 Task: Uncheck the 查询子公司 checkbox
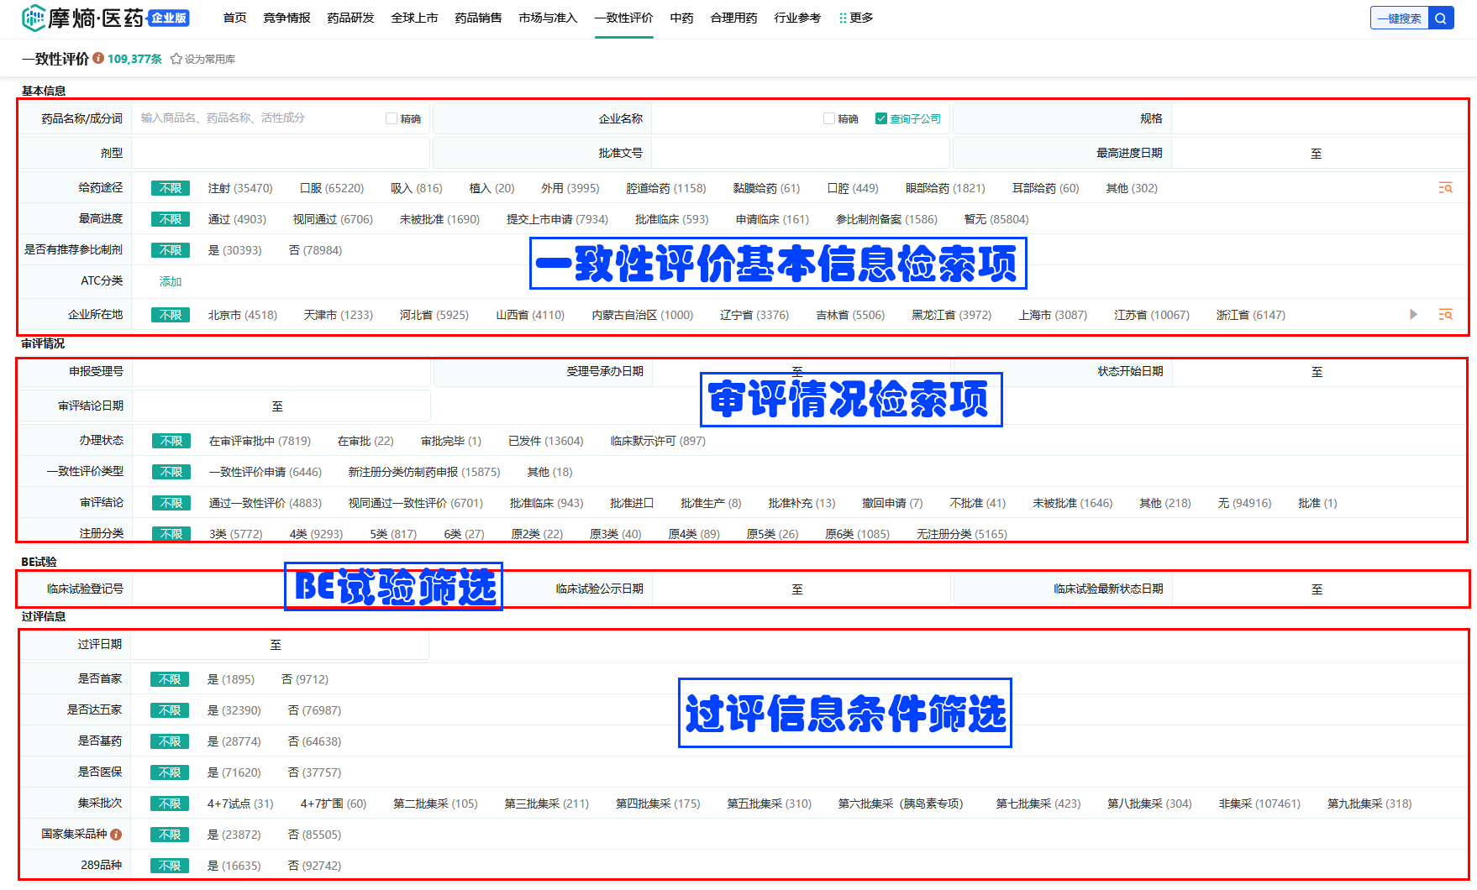[x=880, y=118]
